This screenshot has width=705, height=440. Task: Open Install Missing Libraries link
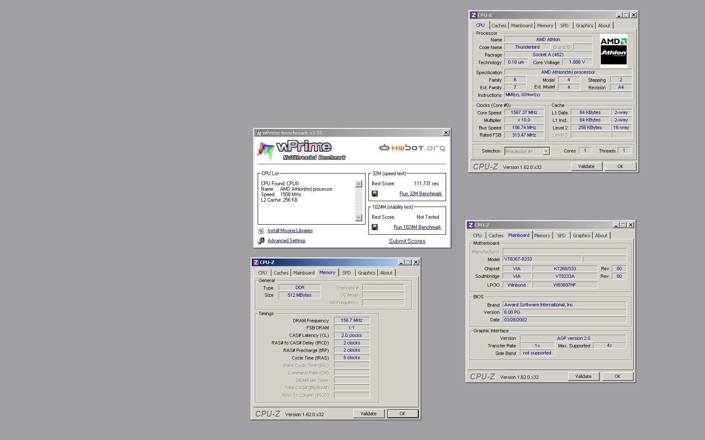coord(290,230)
